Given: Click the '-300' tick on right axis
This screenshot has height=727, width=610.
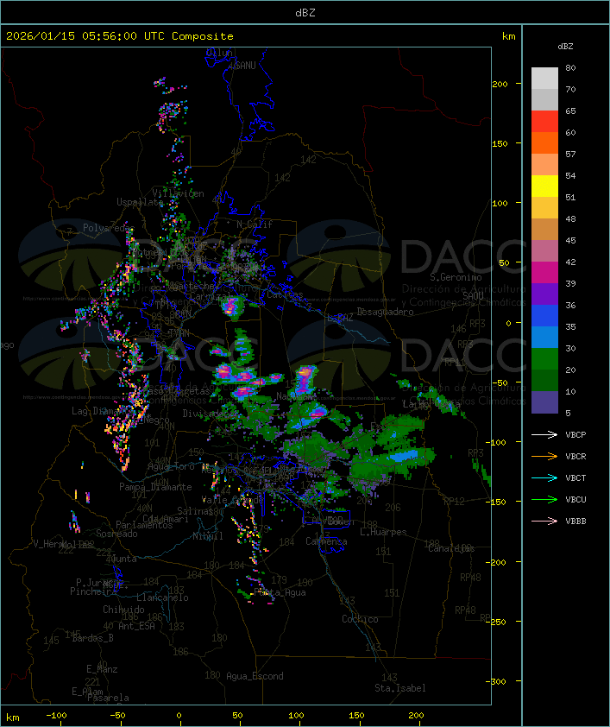Looking at the screenshot, I should 498,681.
